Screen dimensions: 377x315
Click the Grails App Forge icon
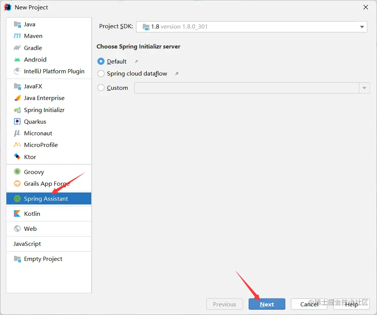17,183
